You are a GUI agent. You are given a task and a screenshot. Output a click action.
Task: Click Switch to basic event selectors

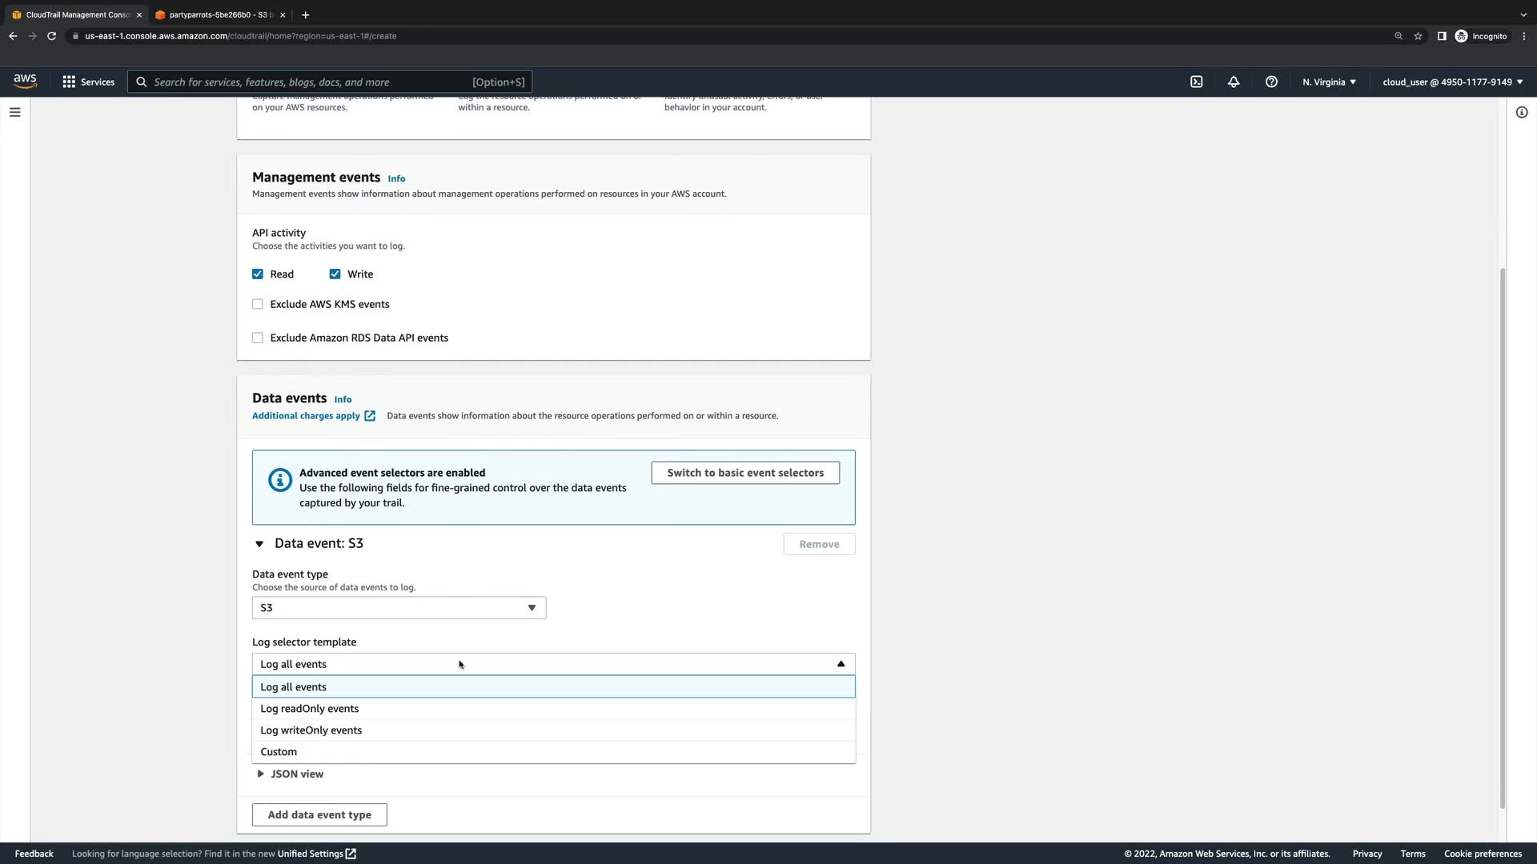click(x=744, y=473)
